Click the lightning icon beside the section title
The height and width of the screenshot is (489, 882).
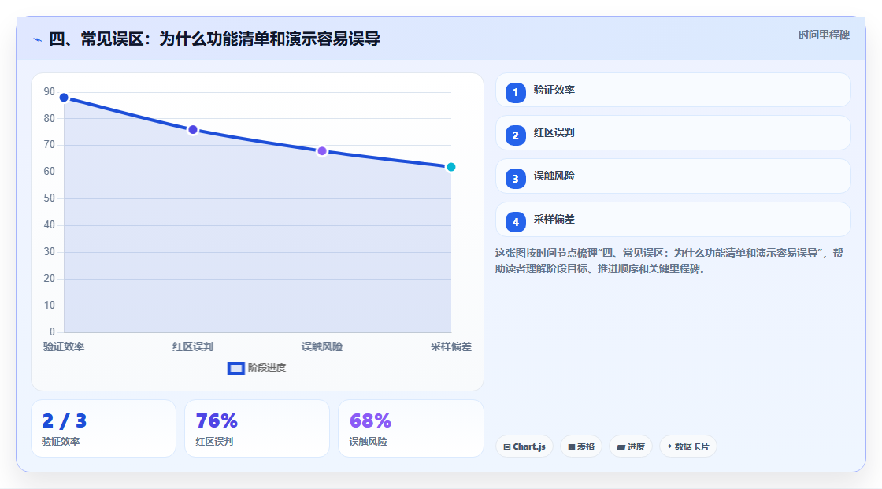tap(38, 40)
